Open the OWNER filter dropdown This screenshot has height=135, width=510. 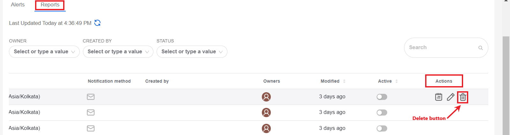pyautogui.click(x=44, y=52)
